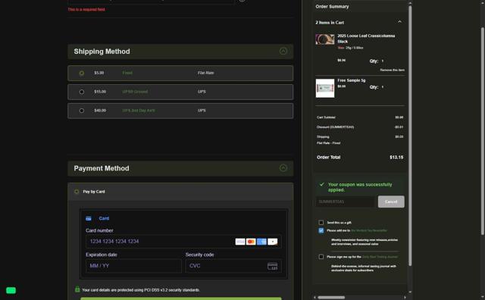Click the coupon success checkmark icon
This screenshot has height=300, width=485.
(x=321, y=184)
